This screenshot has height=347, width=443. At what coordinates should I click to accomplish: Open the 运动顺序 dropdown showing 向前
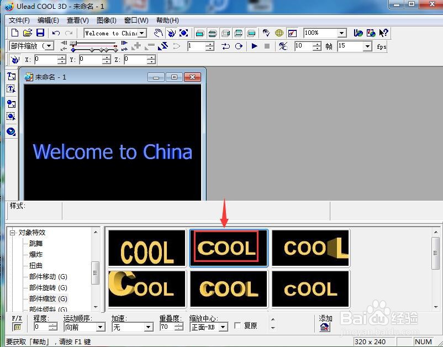click(x=101, y=327)
